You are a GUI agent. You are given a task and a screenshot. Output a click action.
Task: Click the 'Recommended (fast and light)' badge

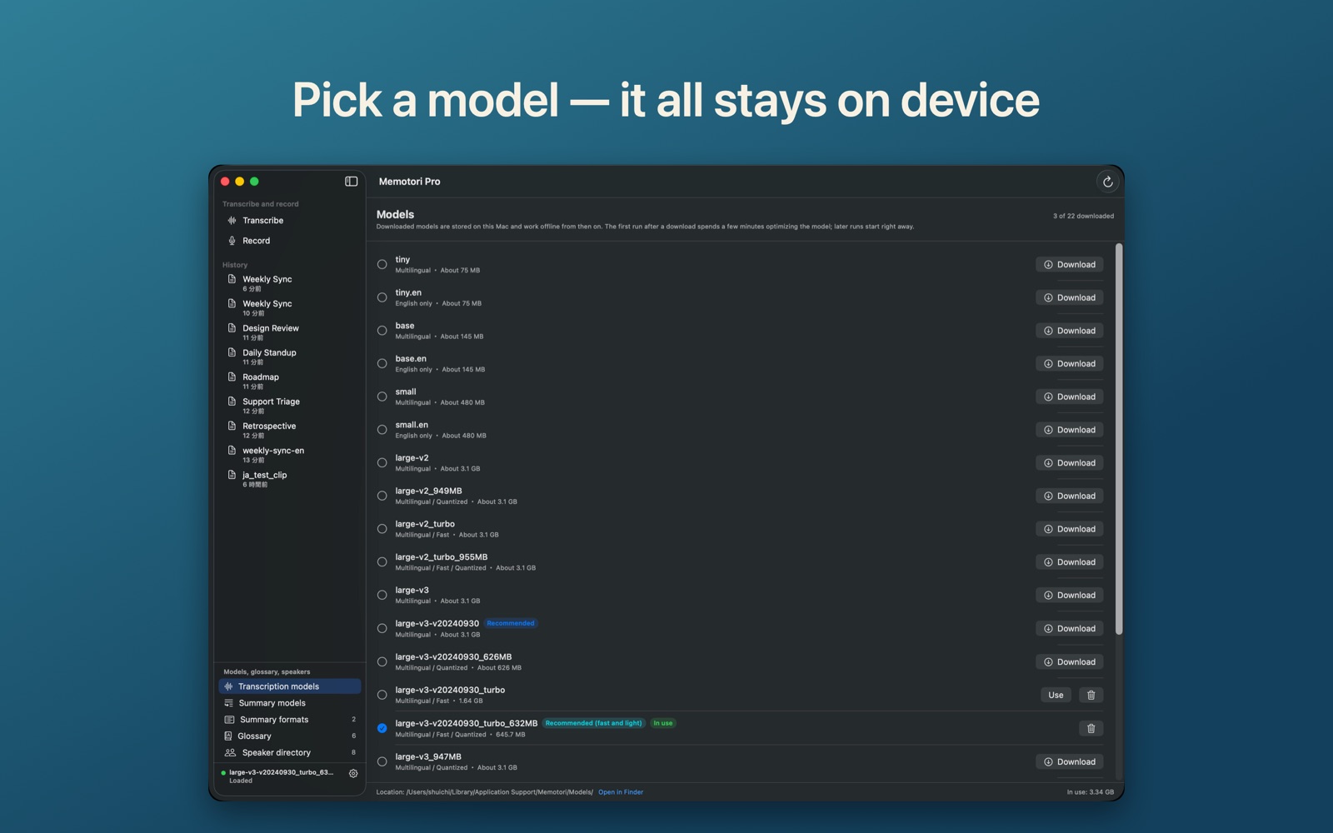(x=593, y=723)
